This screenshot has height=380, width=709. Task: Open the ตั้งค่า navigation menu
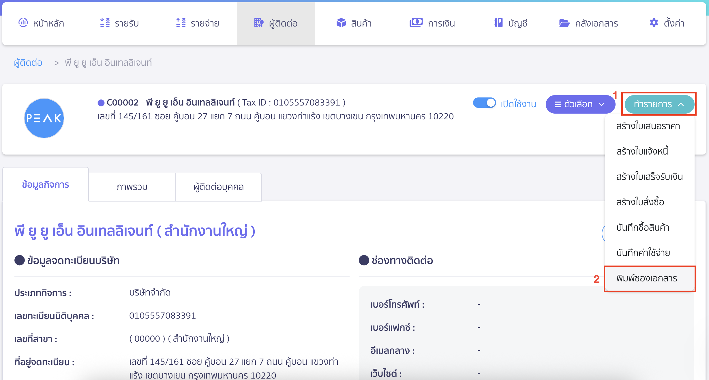(x=667, y=23)
